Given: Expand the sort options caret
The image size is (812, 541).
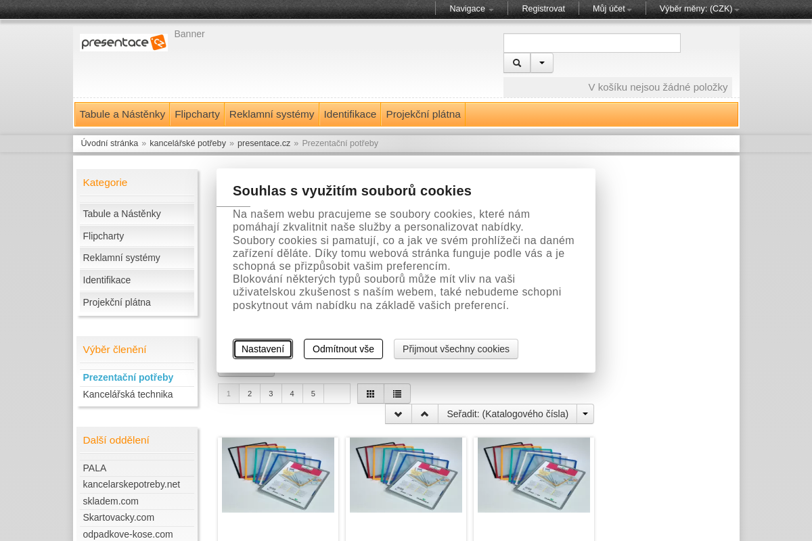Looking at the screenshot, I should coord(585,414).
